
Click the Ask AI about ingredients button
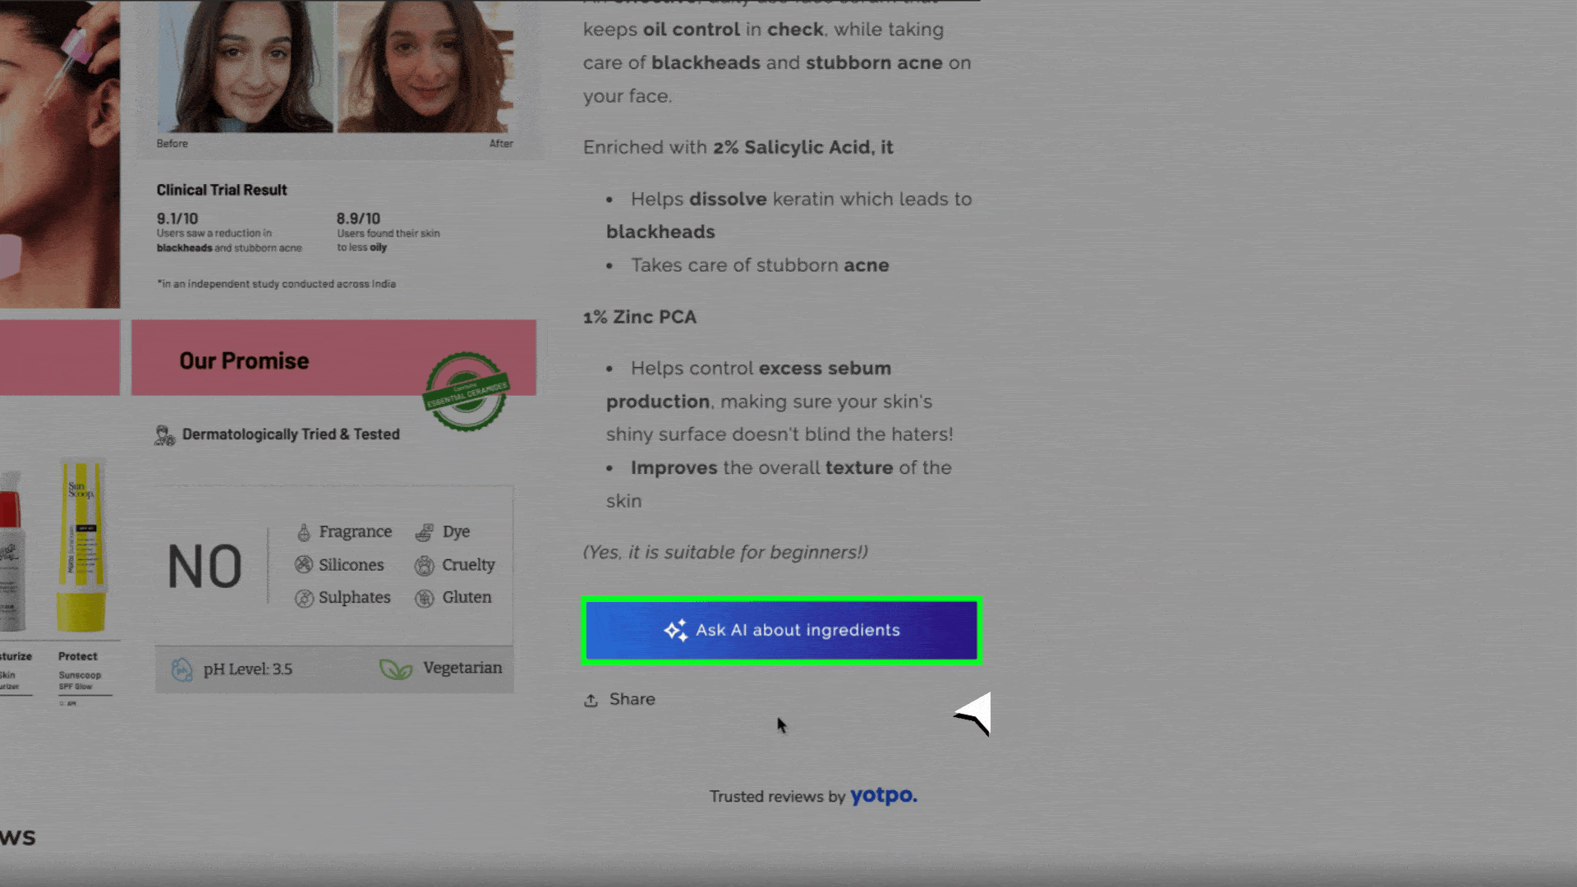782,630
